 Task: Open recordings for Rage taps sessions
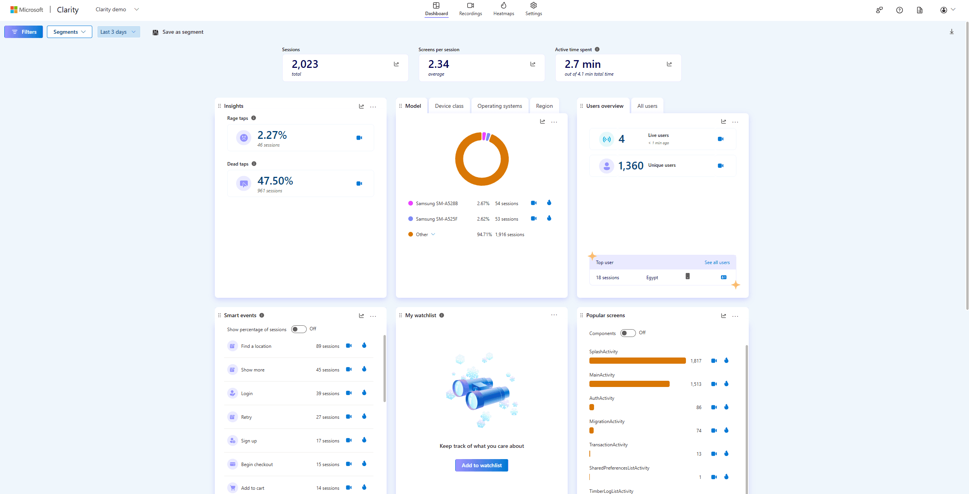pyautogui.click(x=359, y=138)
